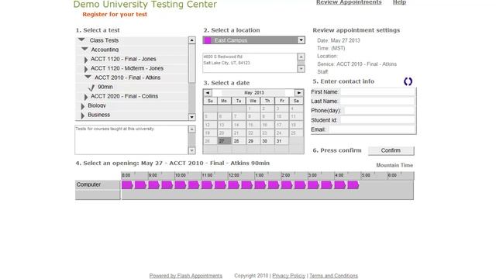The width and height of the screenshot is (496, 279).
Task: Open Powered by Flash Appointments link
Action: tap(186, 276)
